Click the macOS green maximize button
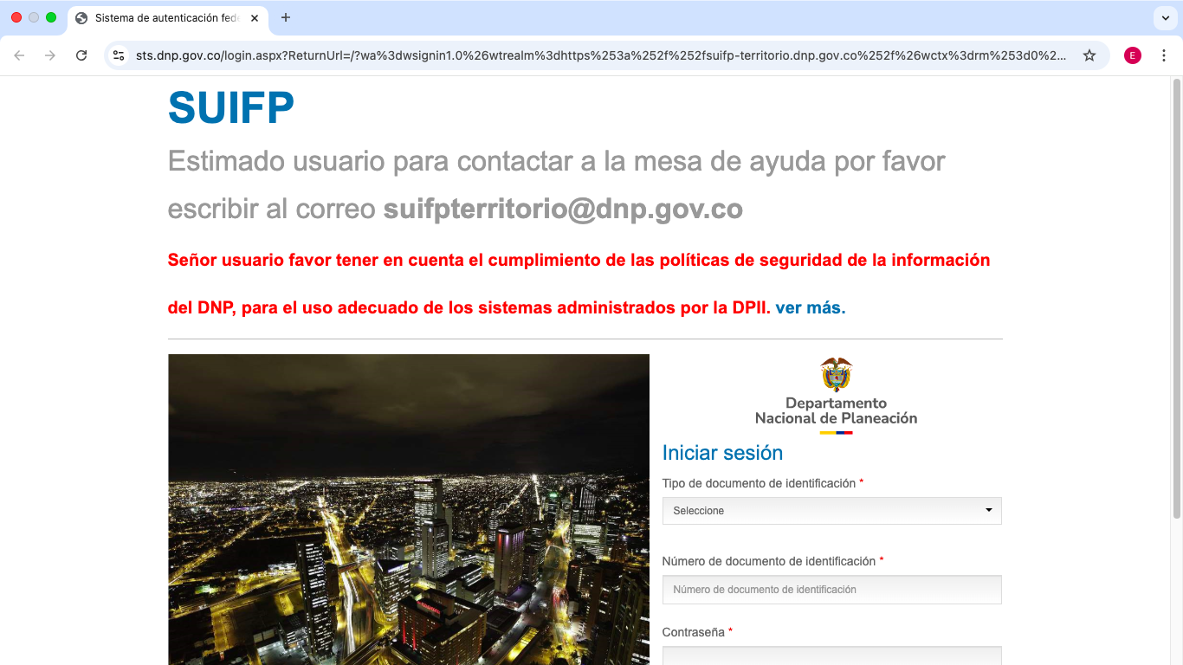The image size is (1183, 665). pos(51,17)
